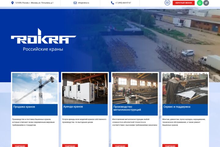Click the envelope email icon
This screenshot has width=220, height=147.
(x=75, y=3)
